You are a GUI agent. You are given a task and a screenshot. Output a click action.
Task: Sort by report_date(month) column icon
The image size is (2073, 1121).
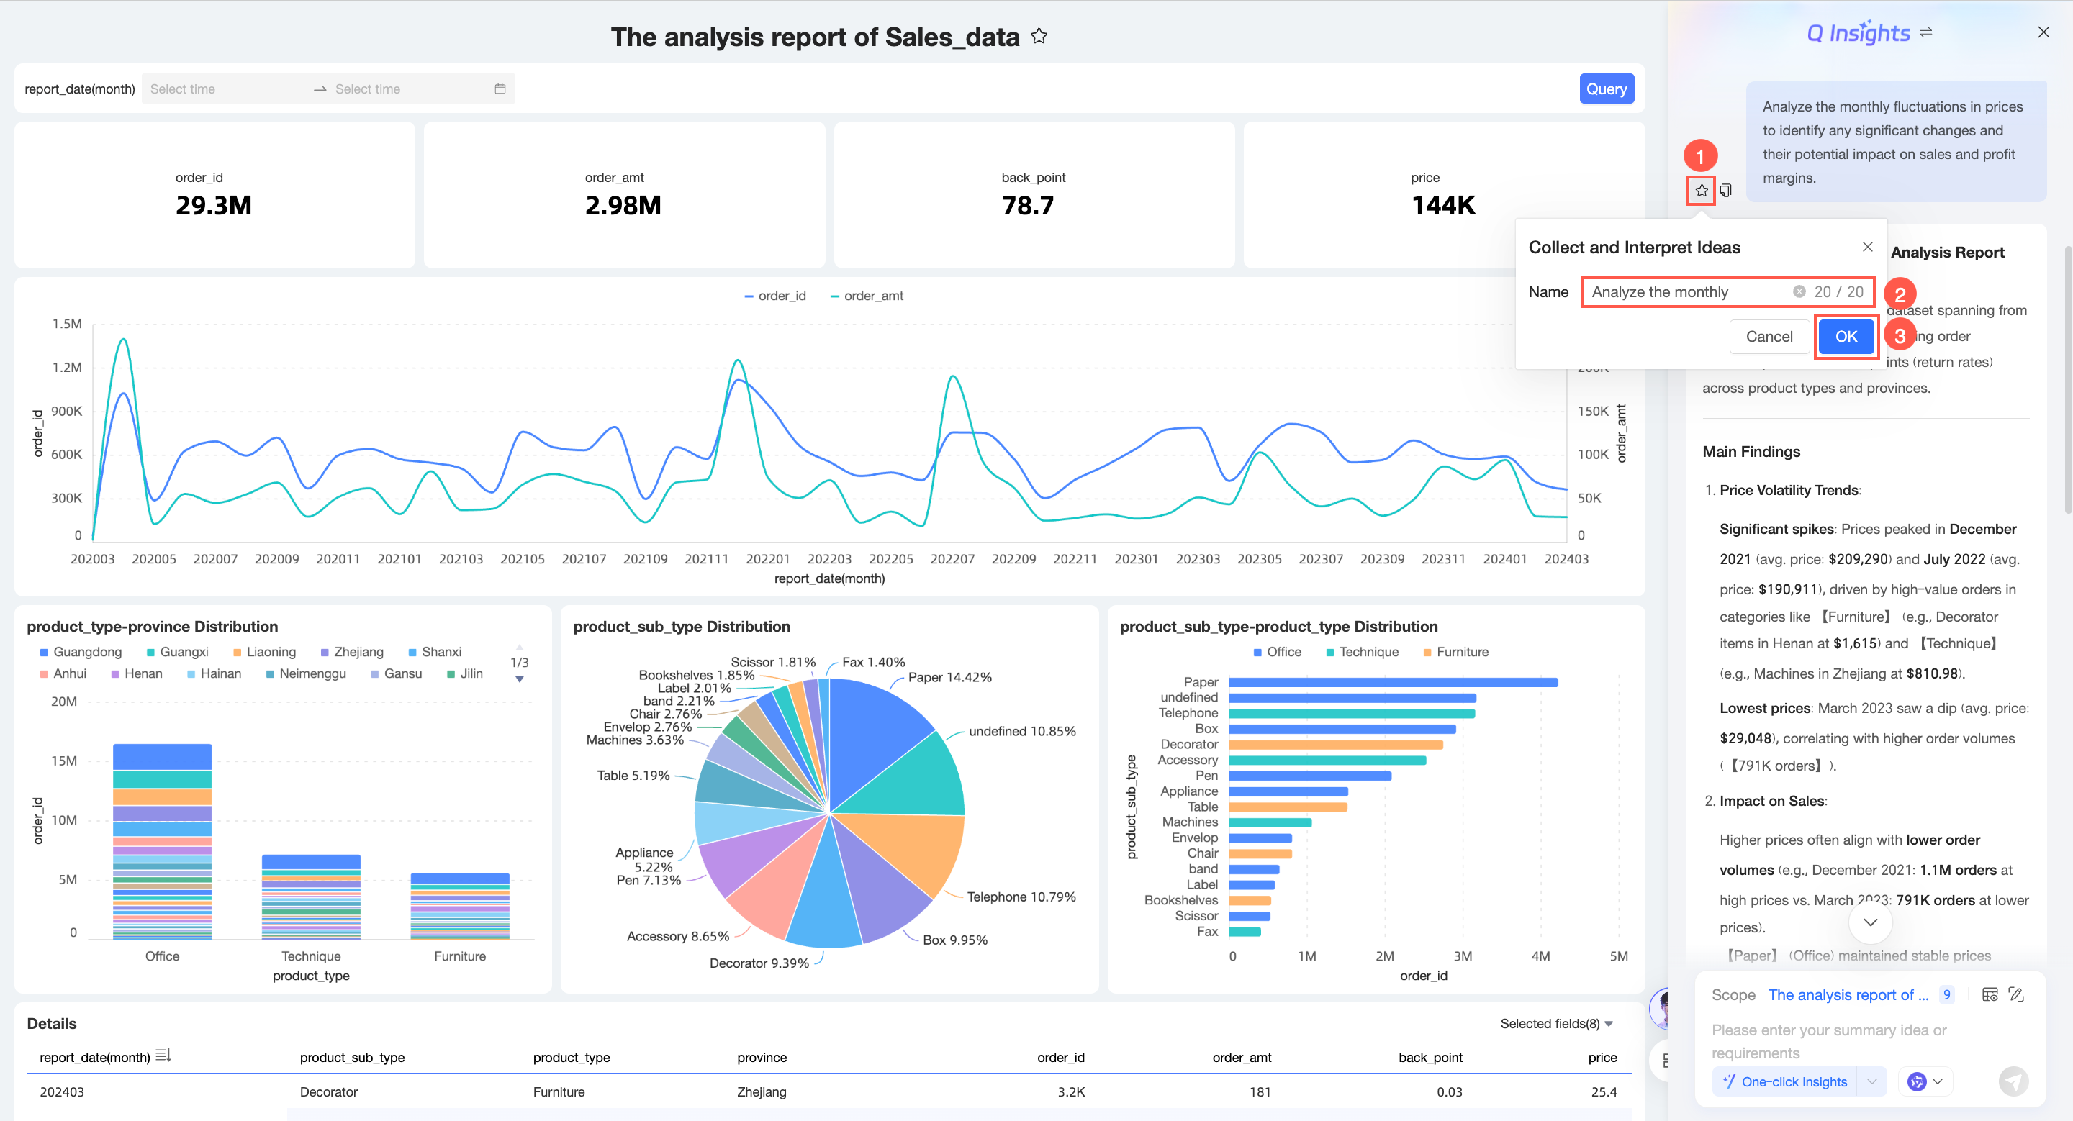click(x=163, y=1055)
